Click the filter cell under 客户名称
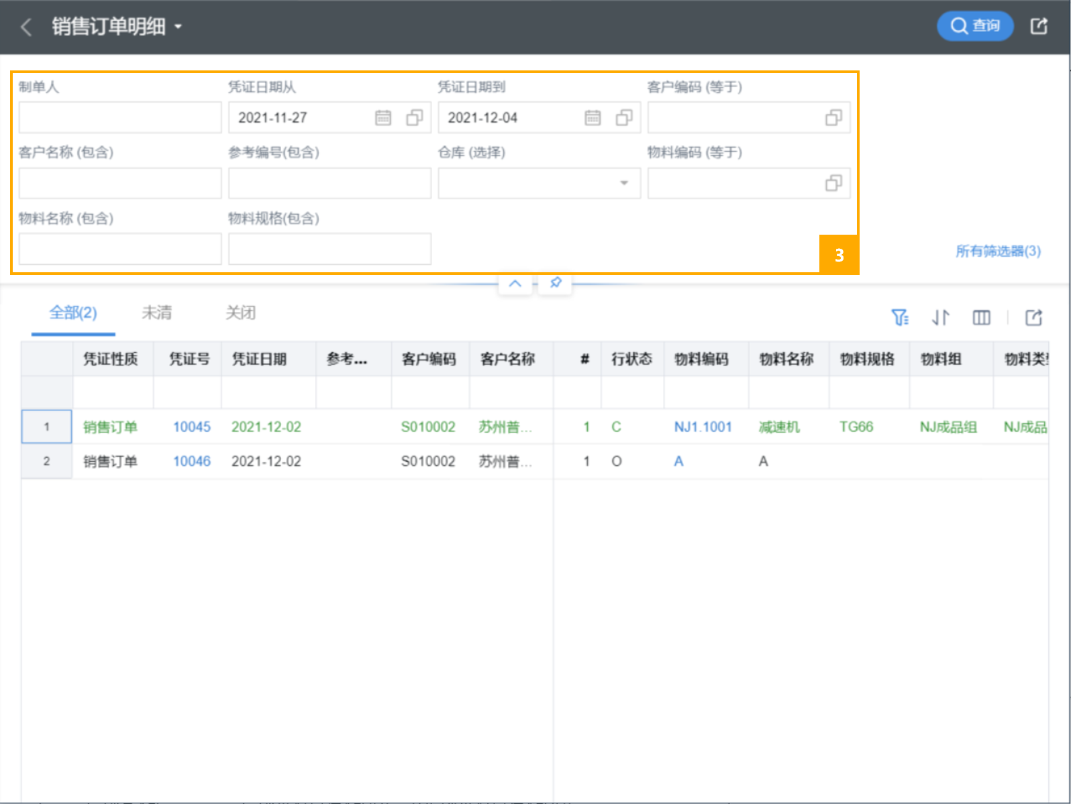1071x804 pixels. point(511,392)
